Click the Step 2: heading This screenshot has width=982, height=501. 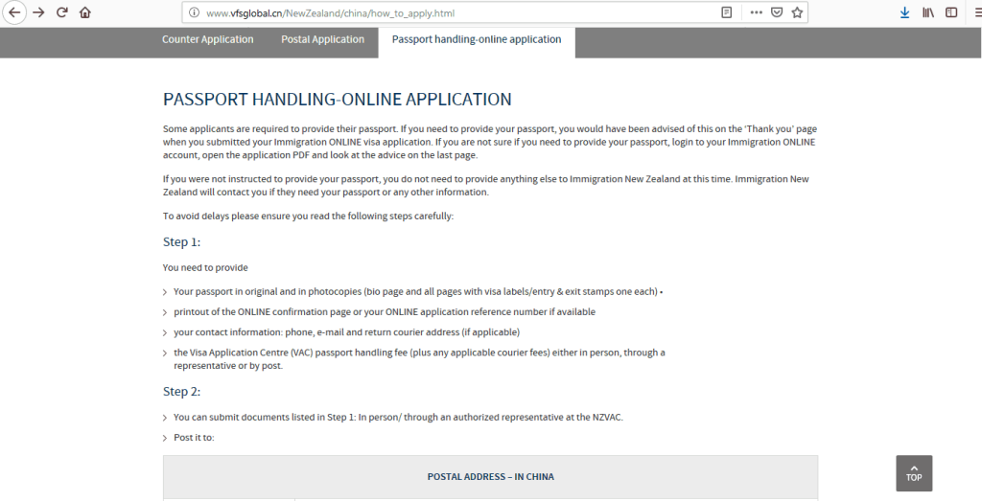click(x=181, y=392)
